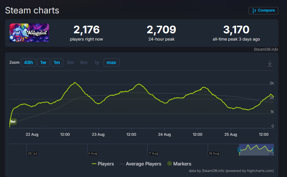Set zoom to 1m
The height and width of the screenshot is (177, 287).
pyautogui.click(x=57, y=63)
